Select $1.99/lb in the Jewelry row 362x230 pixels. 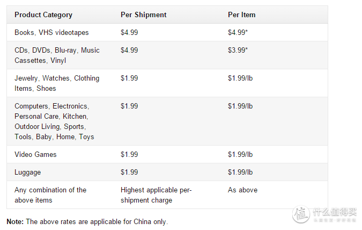pyautogui.click(x=240, y=78)
